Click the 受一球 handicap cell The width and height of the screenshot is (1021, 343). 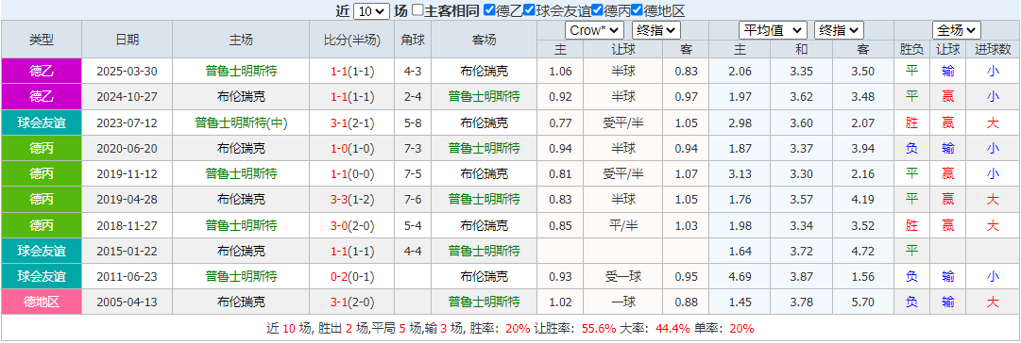(x=623, y=277)
